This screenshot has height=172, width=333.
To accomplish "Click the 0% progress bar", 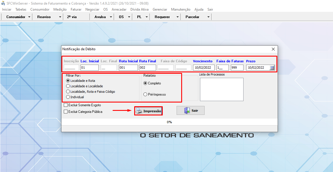I will pos(169,122).
